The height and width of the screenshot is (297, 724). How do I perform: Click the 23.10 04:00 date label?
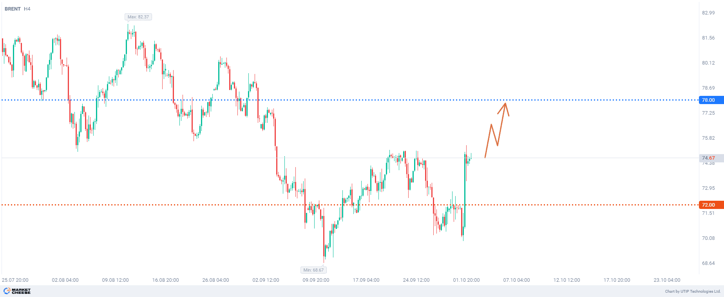coord(667,280)
